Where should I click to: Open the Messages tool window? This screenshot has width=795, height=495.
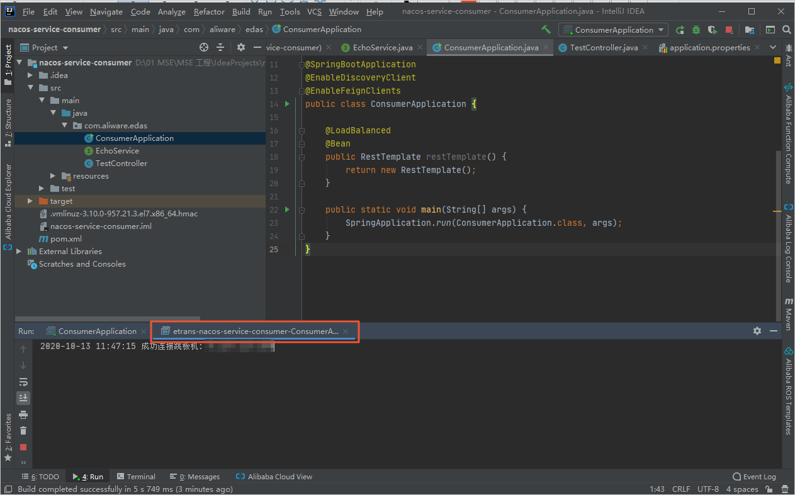[195, 477]
